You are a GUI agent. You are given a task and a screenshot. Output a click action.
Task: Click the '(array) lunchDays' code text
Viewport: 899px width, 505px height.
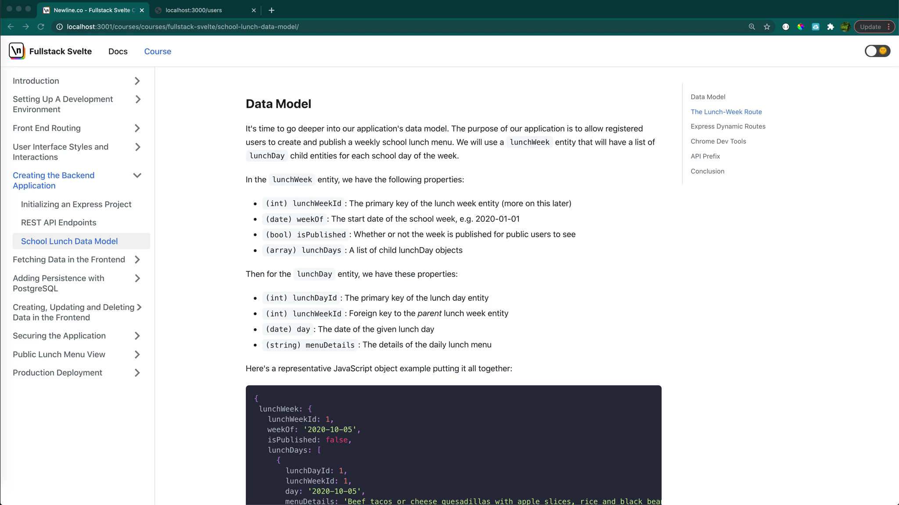(x=303, y=250)
